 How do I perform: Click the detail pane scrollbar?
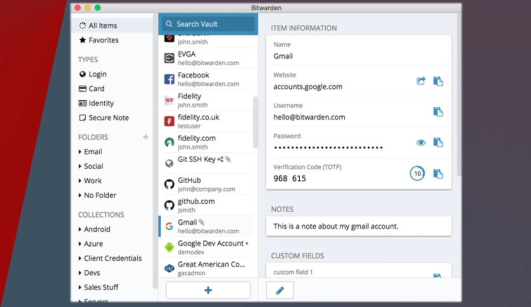[x=459, y=95]
